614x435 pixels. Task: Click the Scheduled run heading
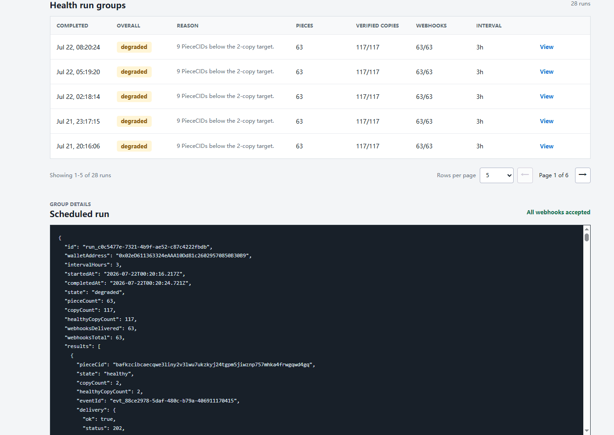pyautogui.click(x=79, y=214)
